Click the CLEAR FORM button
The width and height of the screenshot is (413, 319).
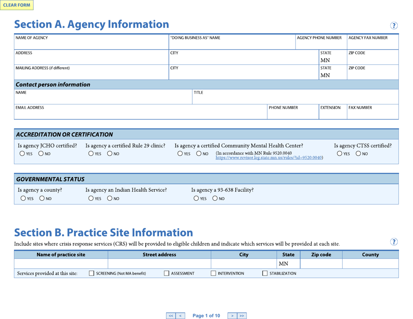[17, 5]
